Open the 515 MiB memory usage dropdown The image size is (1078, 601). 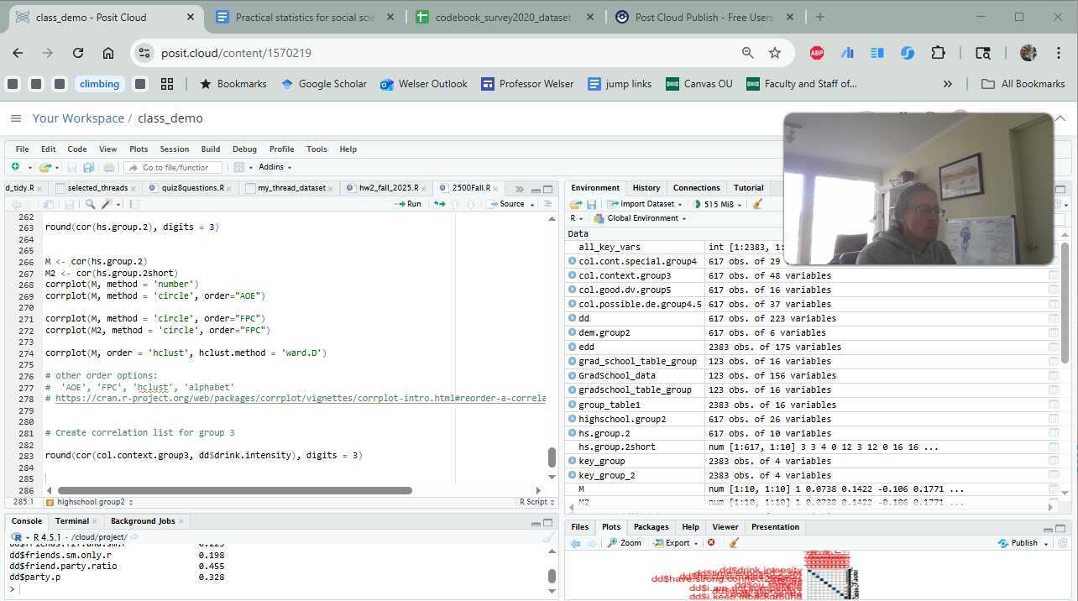(x=718, y=204)
